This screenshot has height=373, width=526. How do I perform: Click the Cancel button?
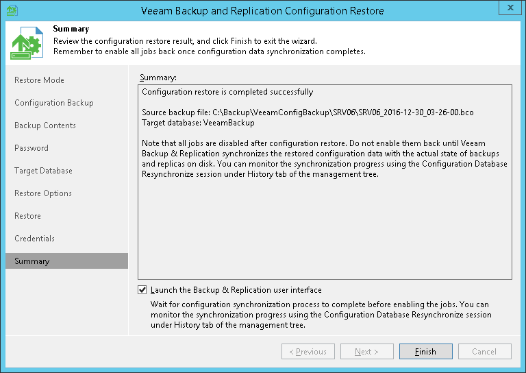point(484,352)
